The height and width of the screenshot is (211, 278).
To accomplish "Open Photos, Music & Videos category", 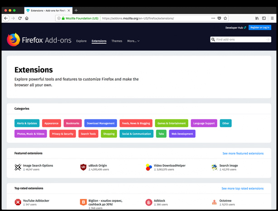I will 31,134.
